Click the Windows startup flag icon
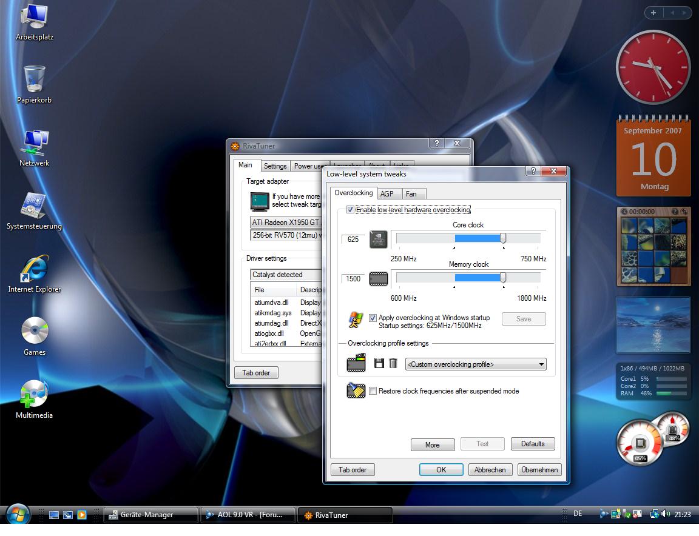Image resolution: width=699 pixels, height=536 pixels. 356,320
